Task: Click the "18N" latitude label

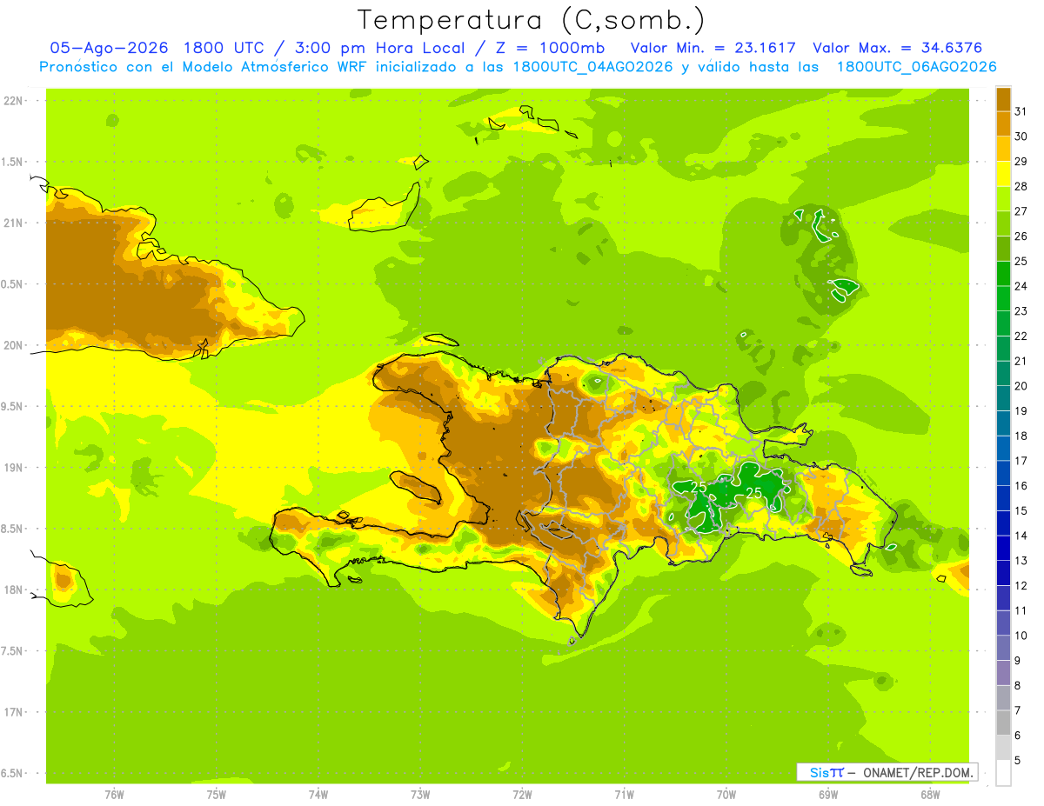Action: (x=12, y=590)
